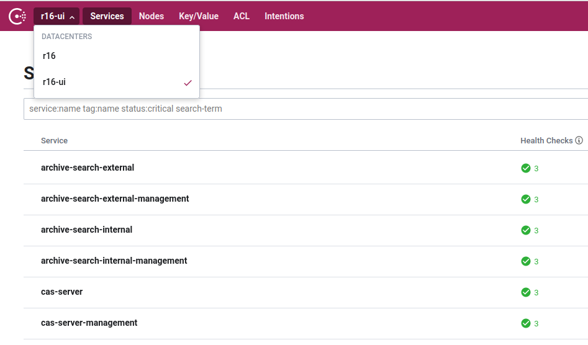
Task: Click the Health Checks info icon
Action: pyautogui.click(x=579, y=141)
